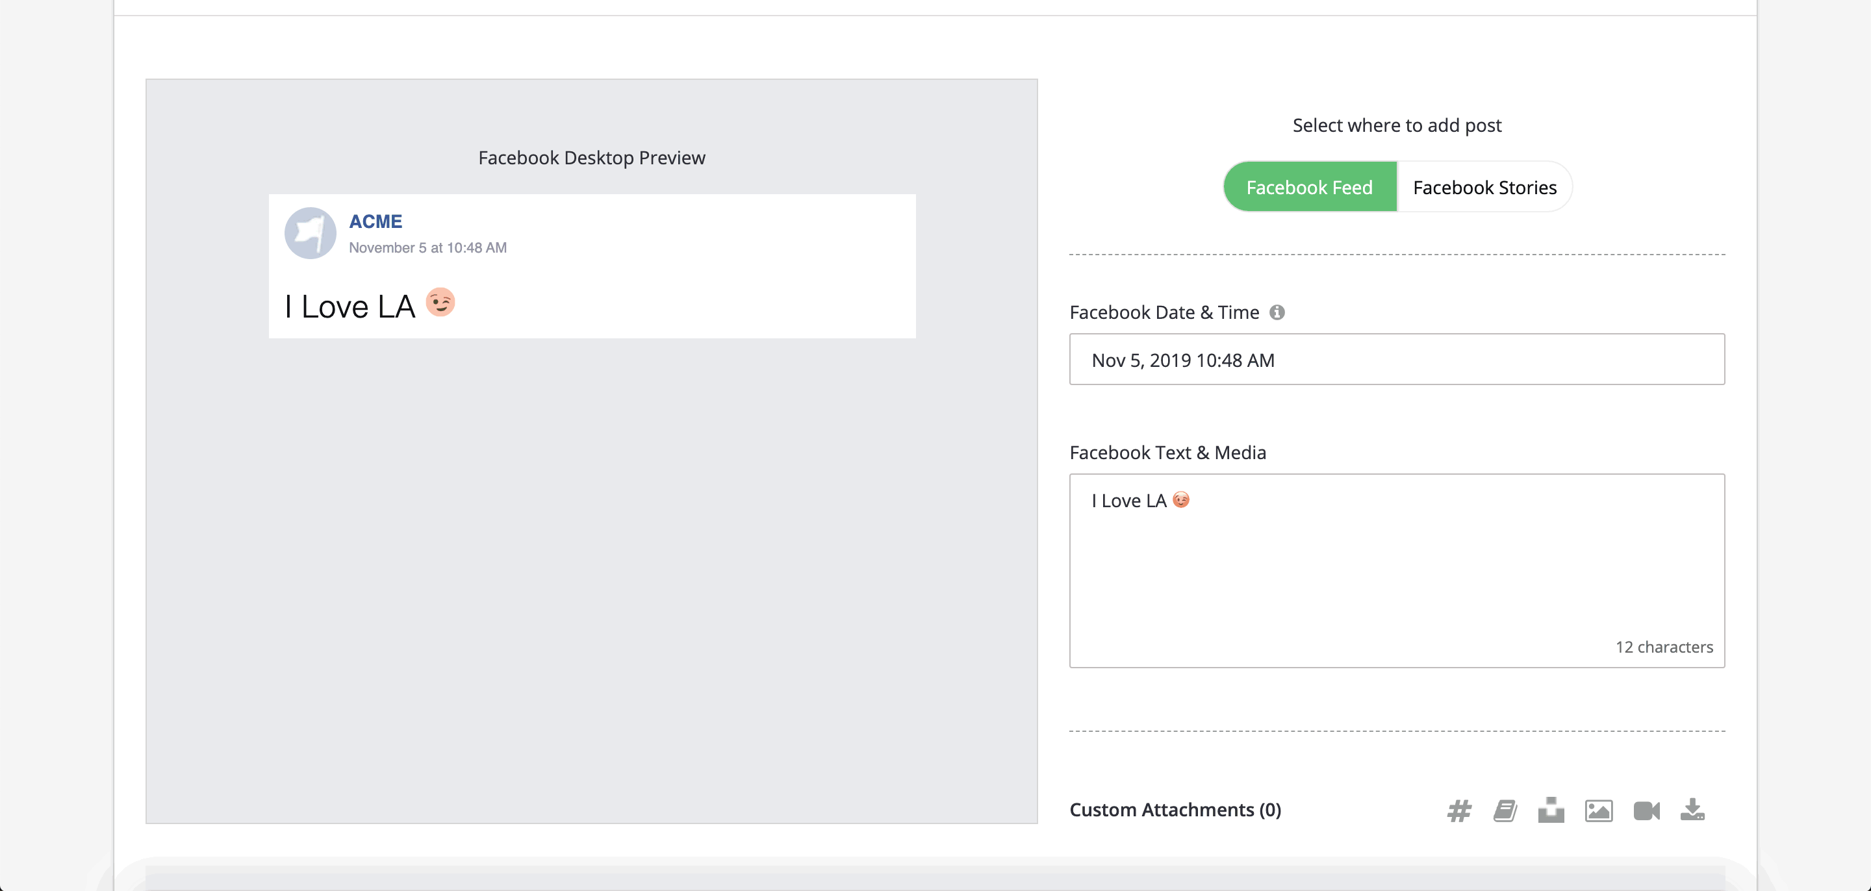Screen dimensions: 1871x891
Task: Expand the Custom Attachments section
Action: coord(1175,810)
